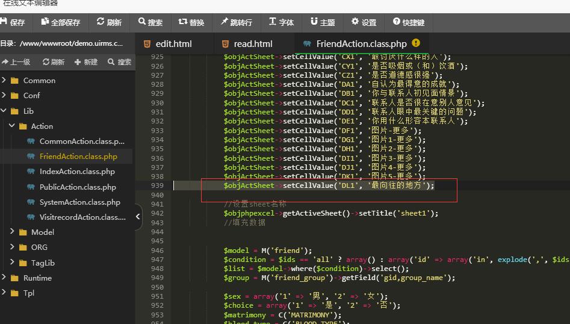Viewport: 570px width, 324px height.
Task: Open SystemAction.class.php file
Action: coord(79,202)
